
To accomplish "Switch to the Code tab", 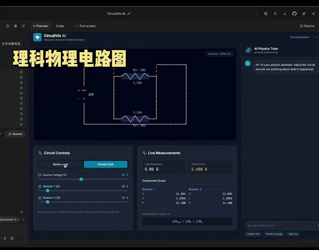I will coord(60,26).
